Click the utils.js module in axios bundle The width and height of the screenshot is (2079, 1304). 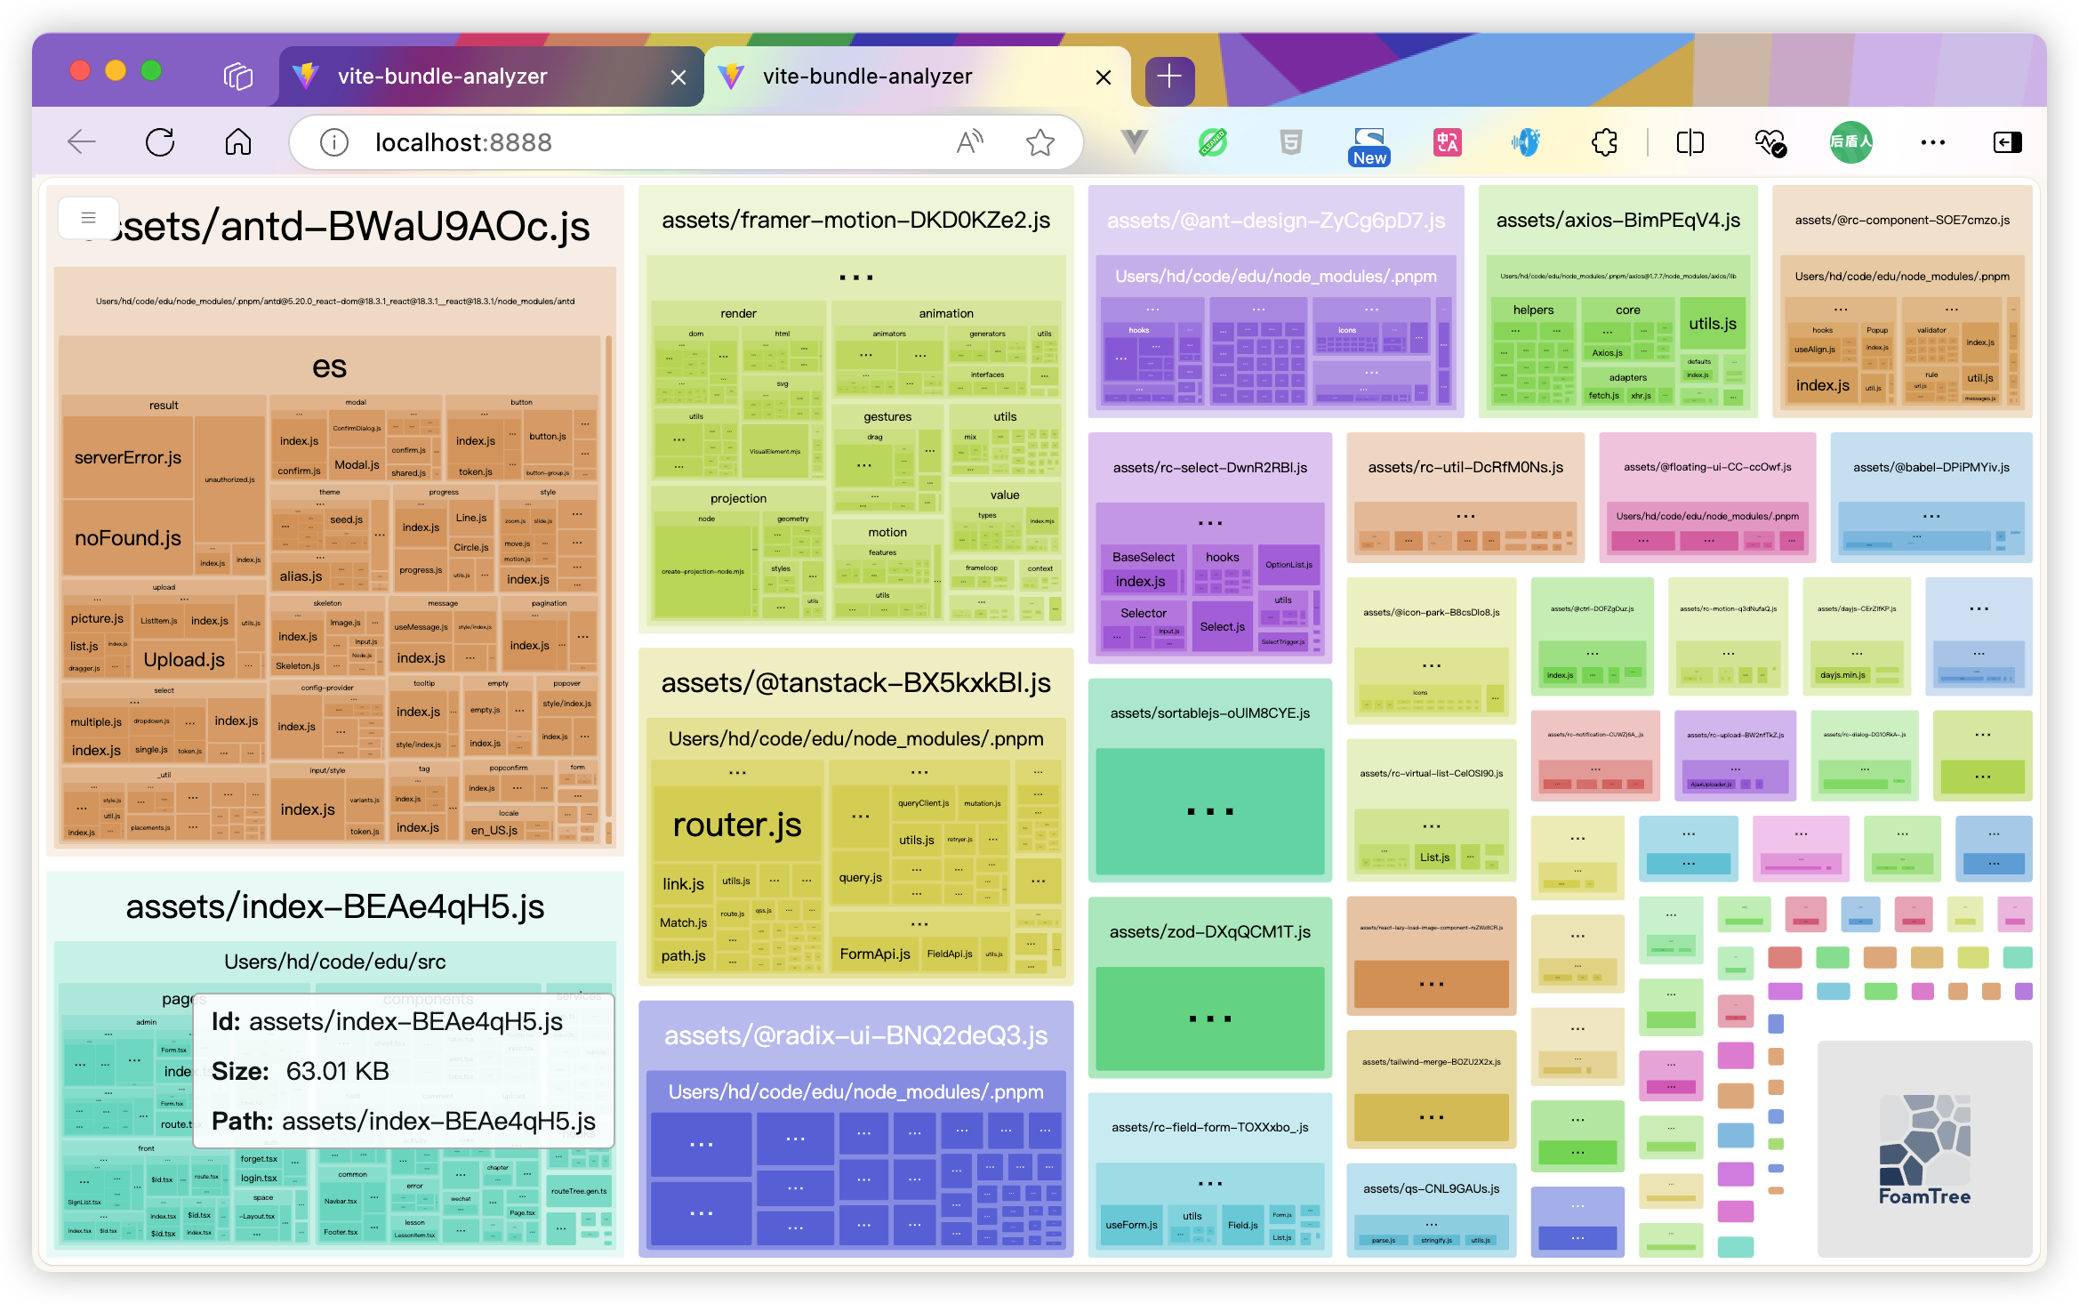[1713, 324]
